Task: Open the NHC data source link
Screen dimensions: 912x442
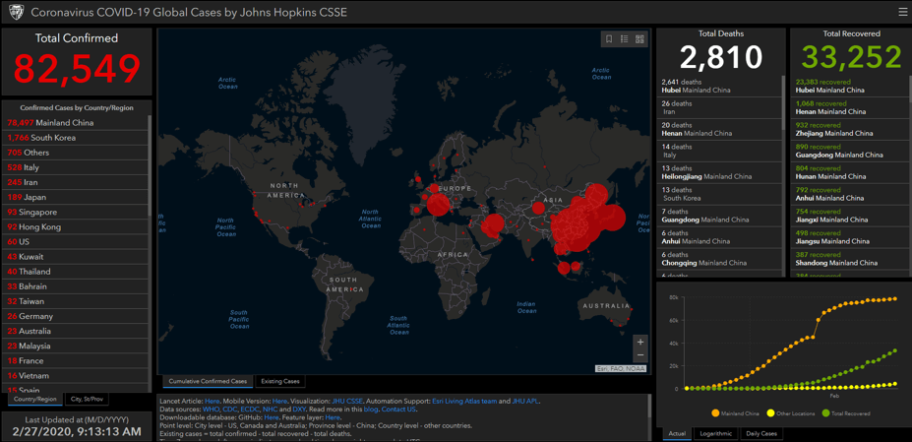Action: coord(270,410)
